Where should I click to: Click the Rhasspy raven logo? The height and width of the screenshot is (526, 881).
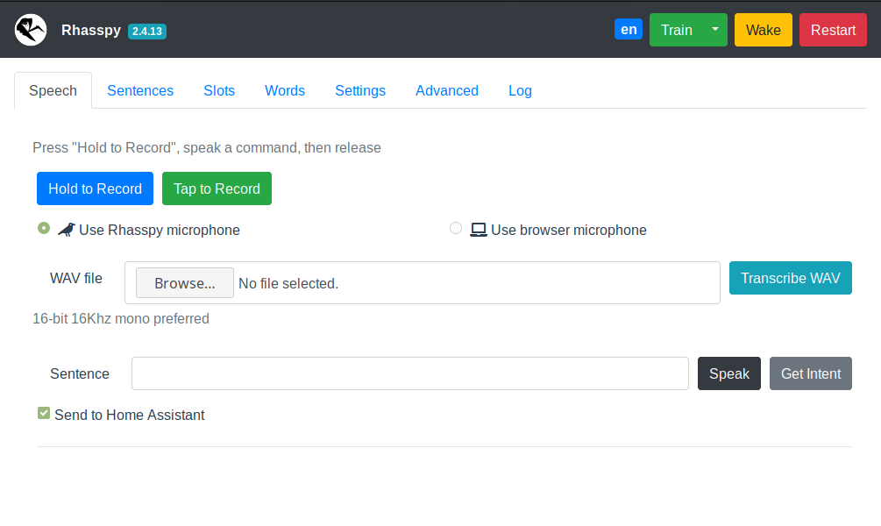31,30
